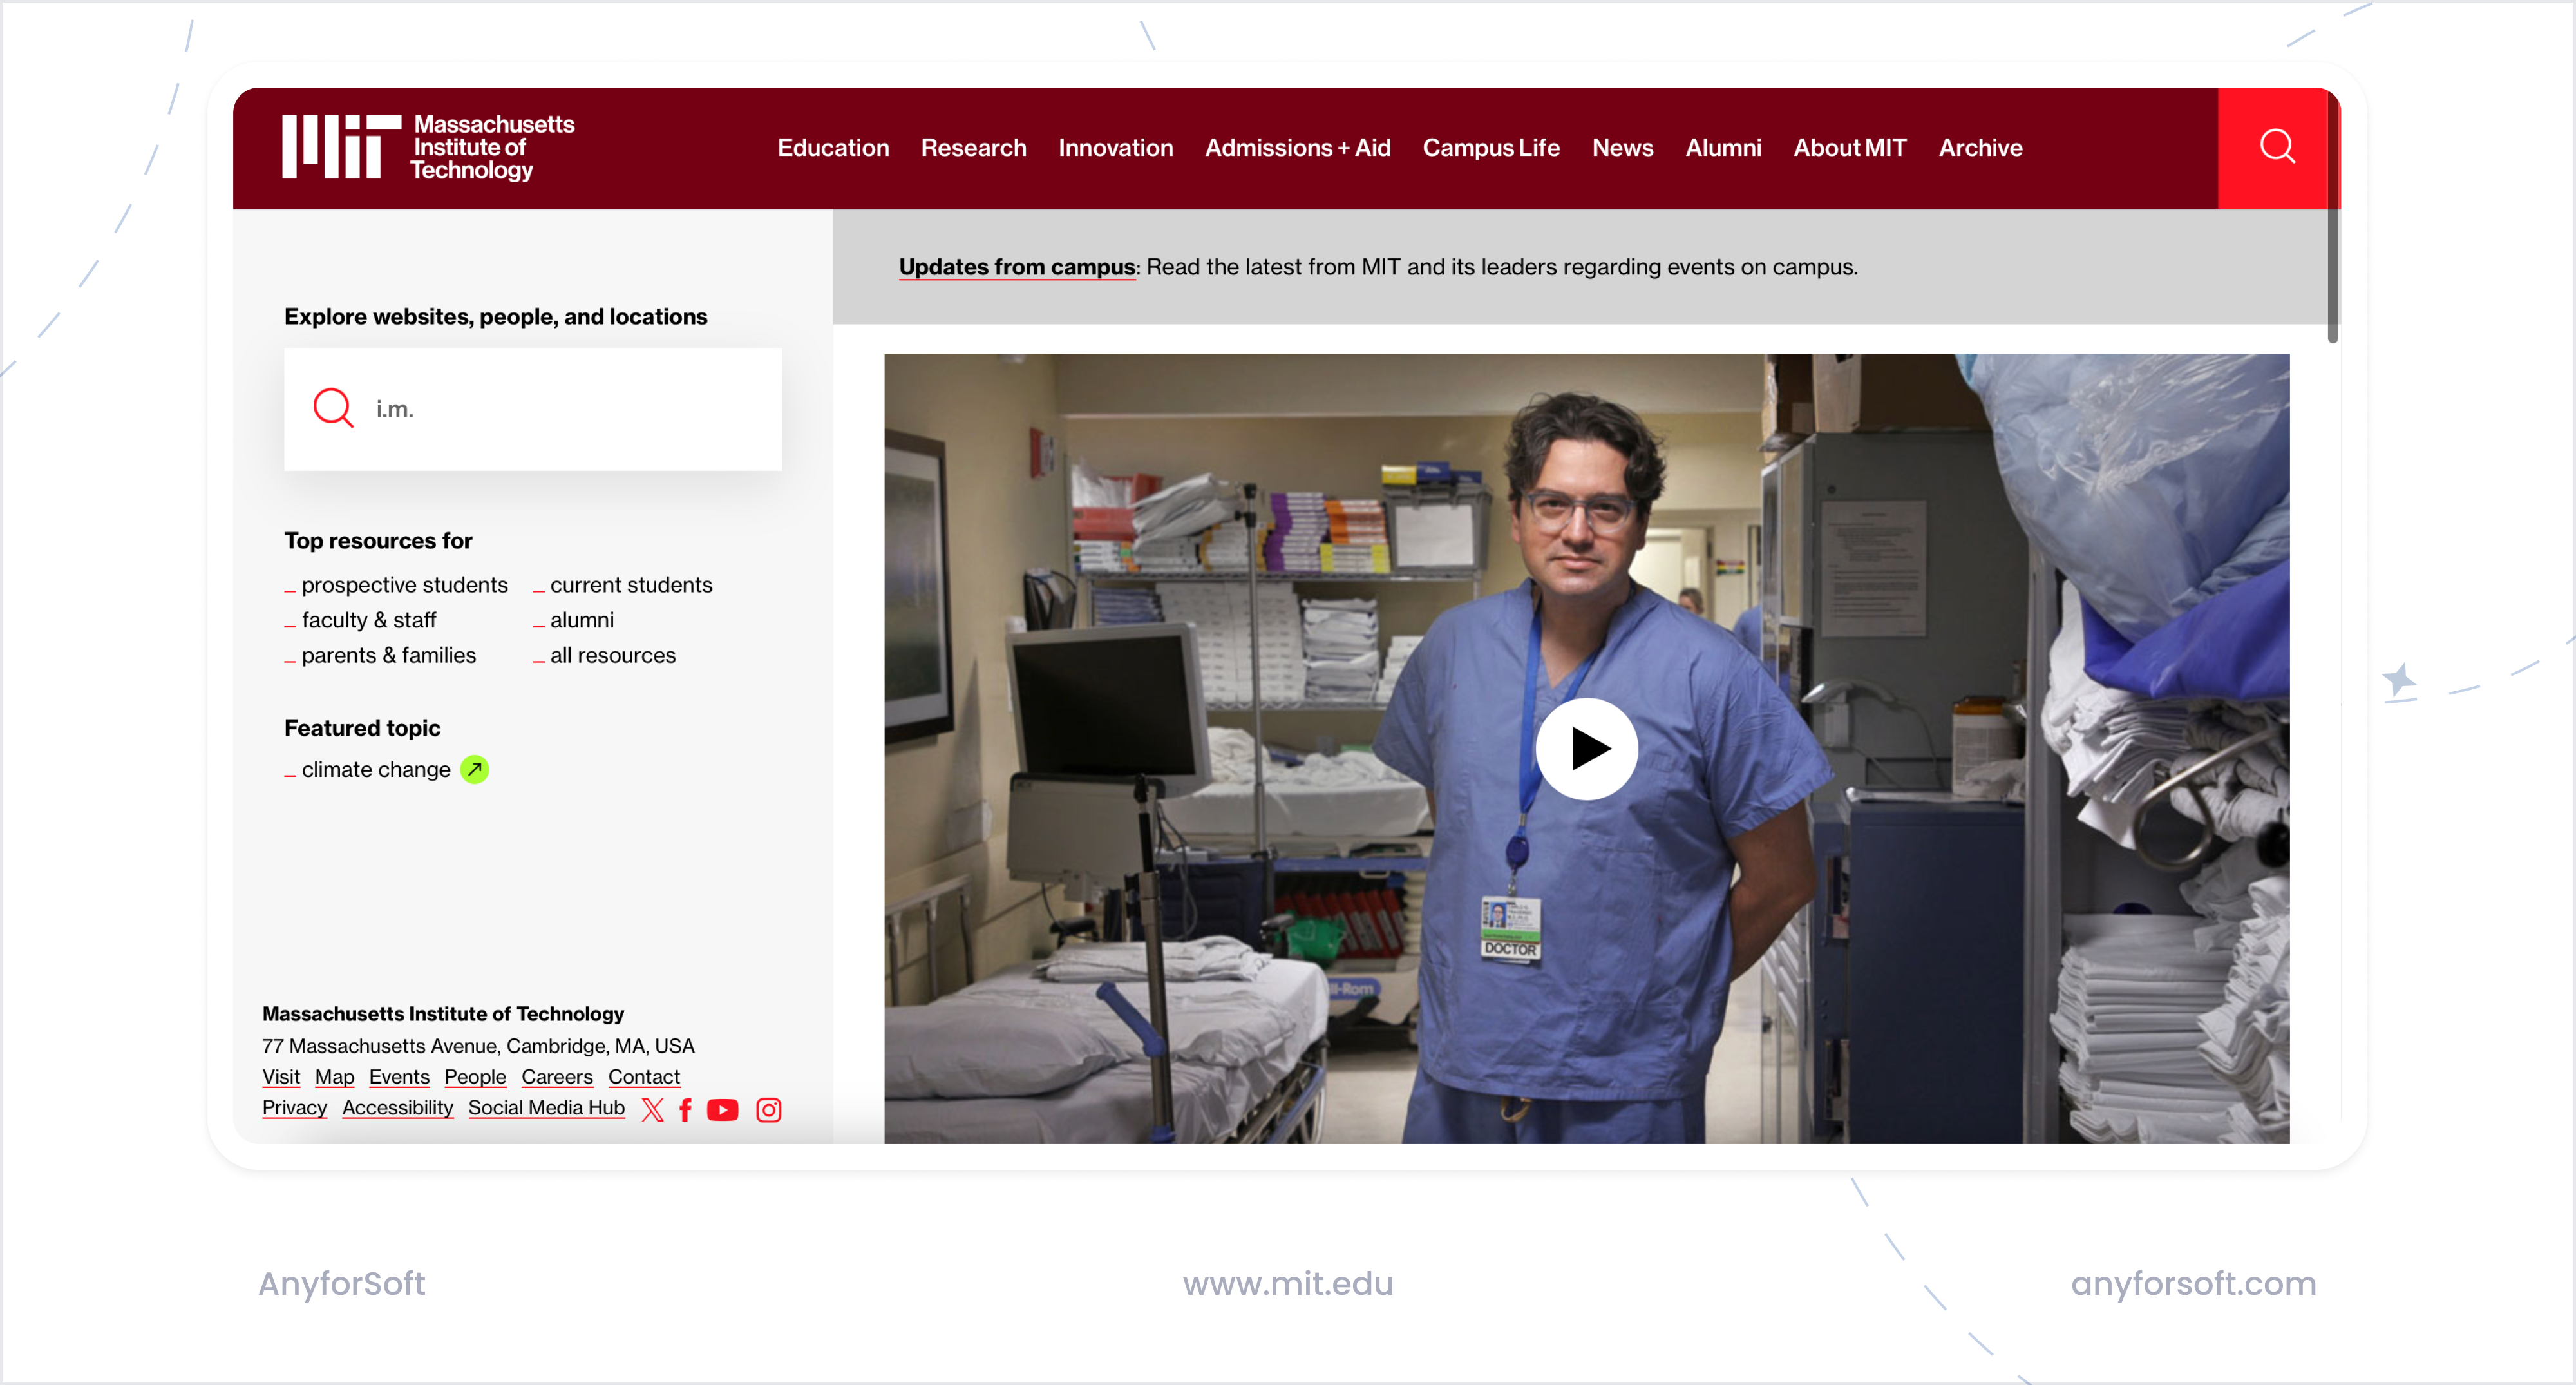
Task: Switch to the Admissions + Aid section
Action: point(1297,147)
